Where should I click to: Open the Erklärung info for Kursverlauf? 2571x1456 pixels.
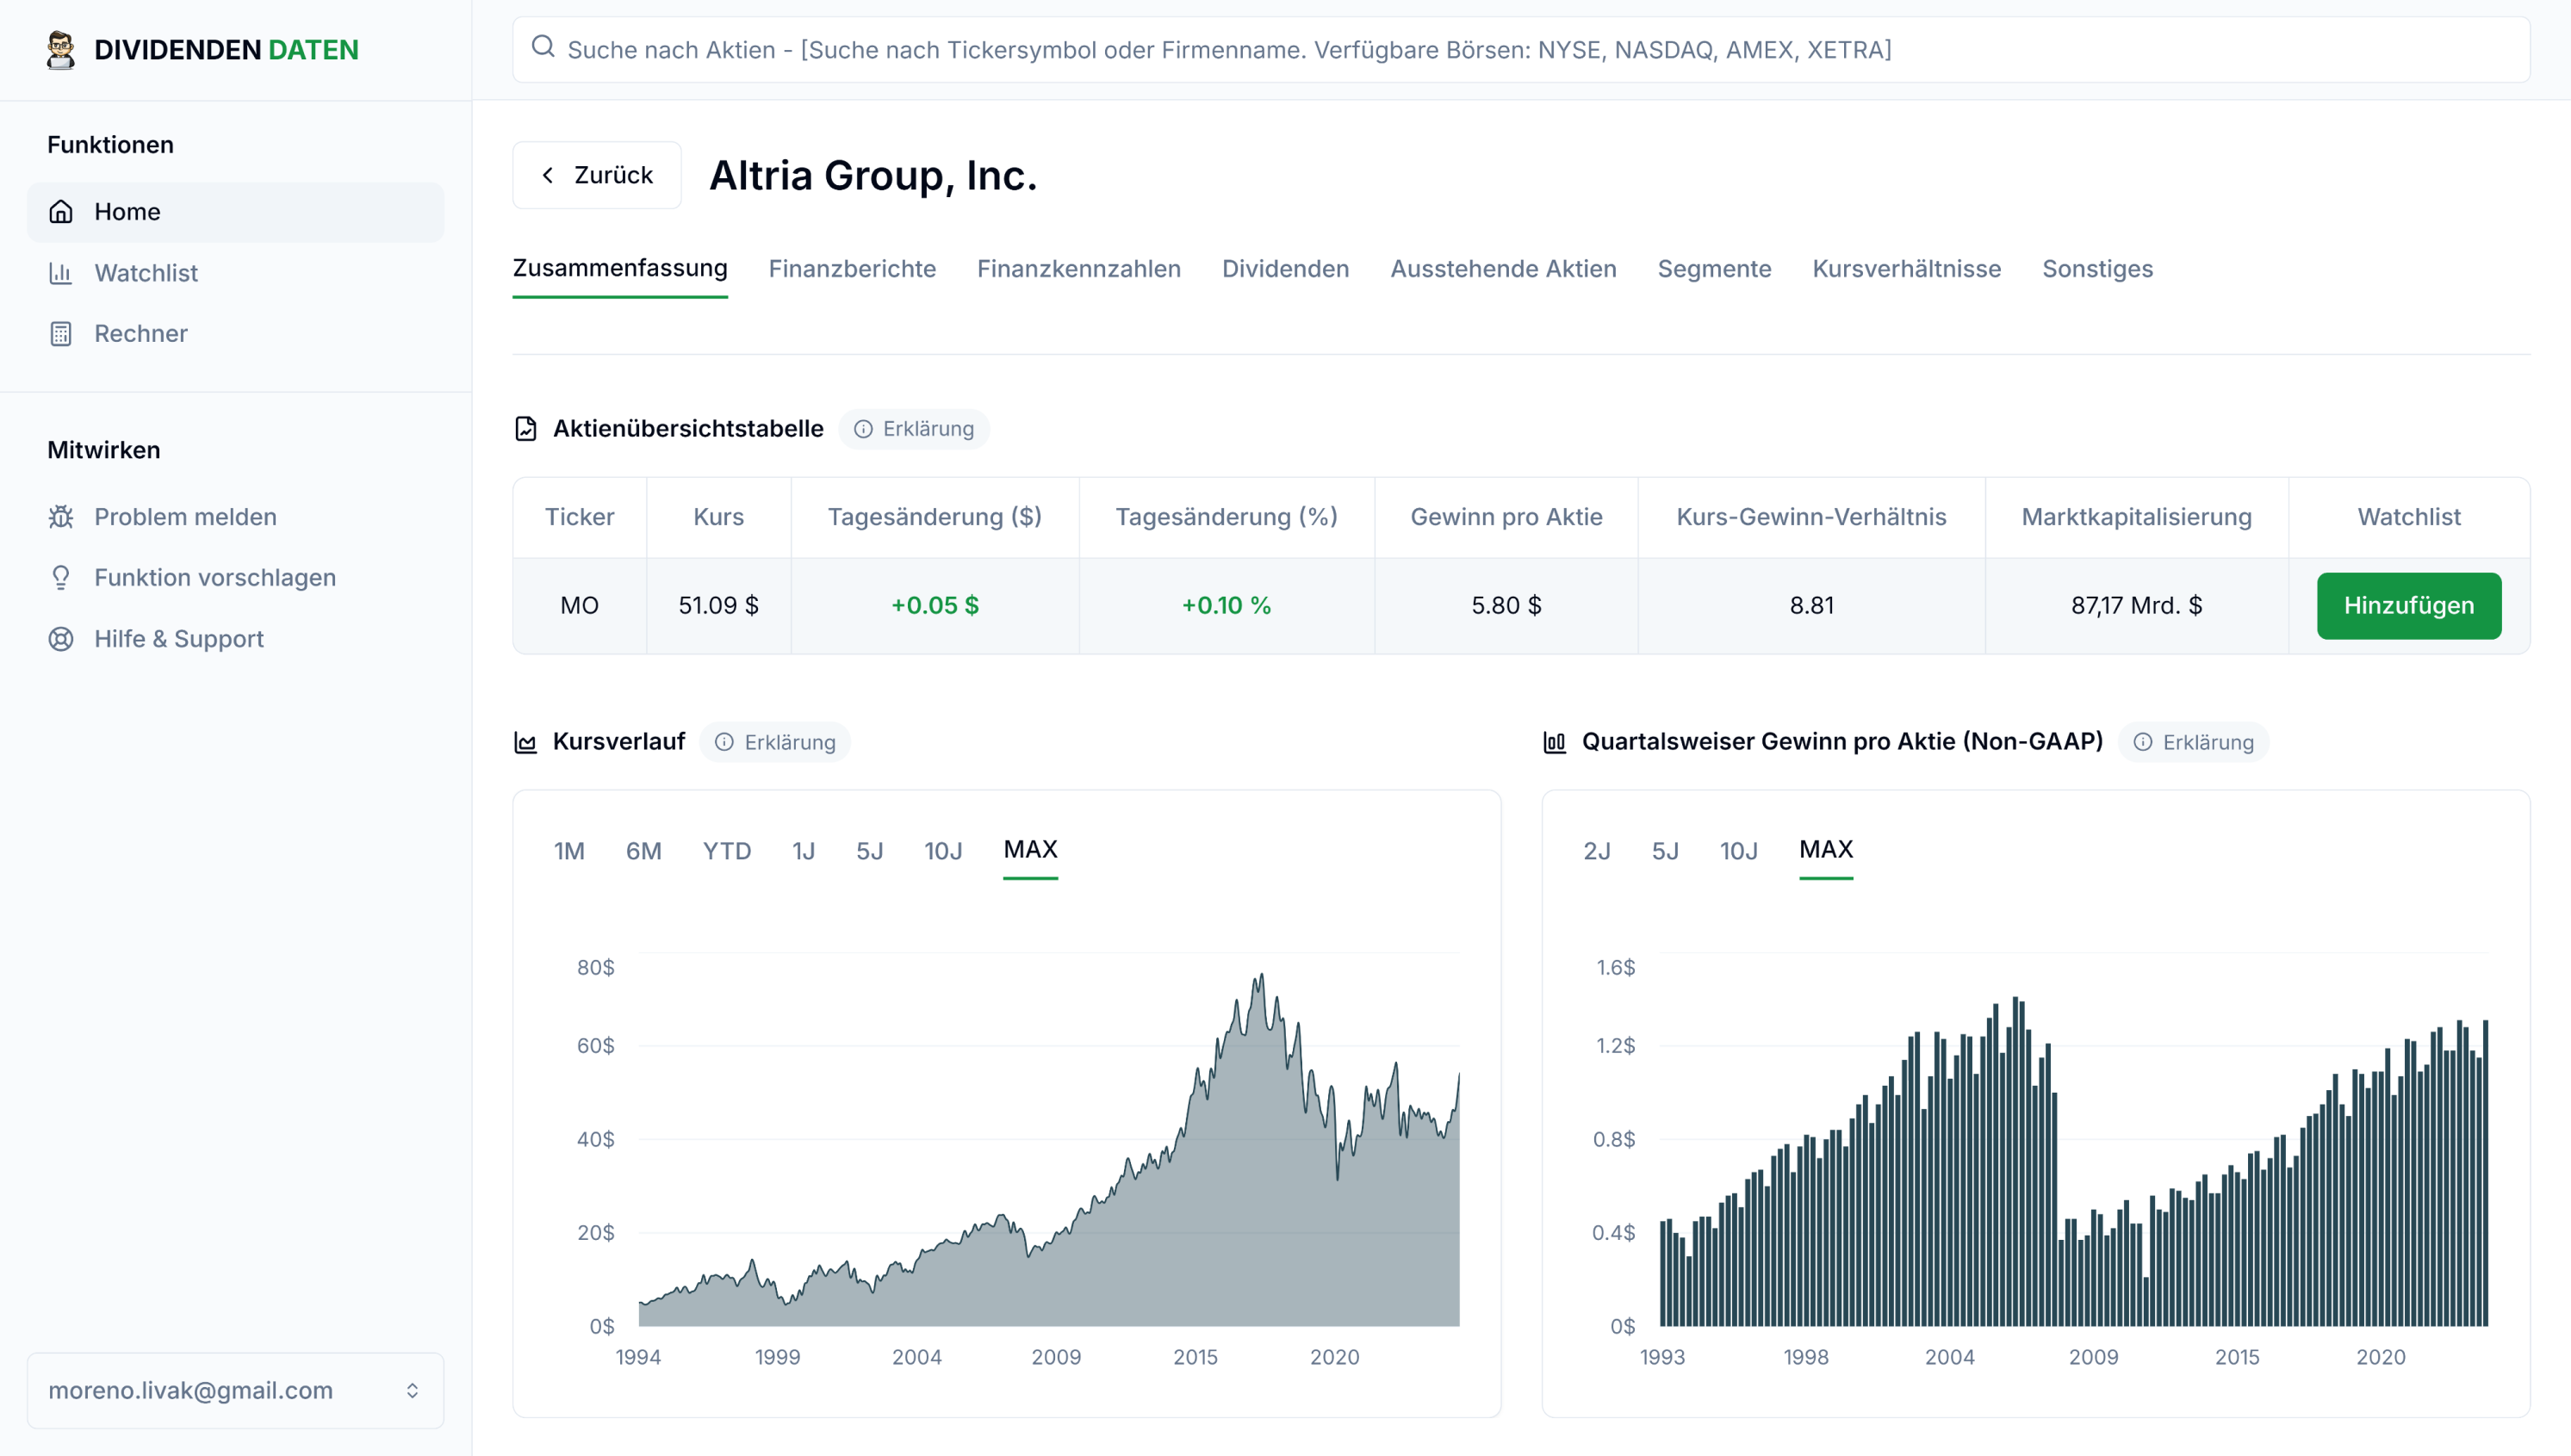(x=775, y=742)
